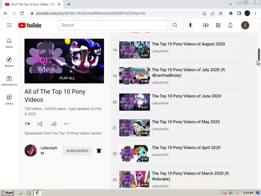Click the search magnifier button
Viewport: 261px width, 196px height.
(175, 25)
